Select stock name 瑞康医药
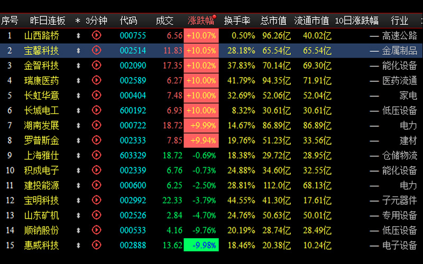The width and height of the screenshot is (423, 264). 42,81
